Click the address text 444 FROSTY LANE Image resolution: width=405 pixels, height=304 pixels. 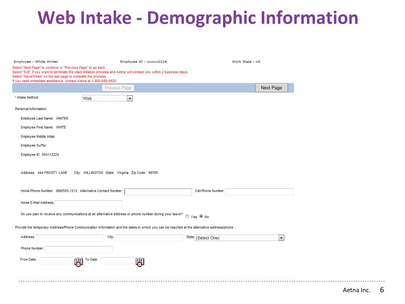coord(53,173)
